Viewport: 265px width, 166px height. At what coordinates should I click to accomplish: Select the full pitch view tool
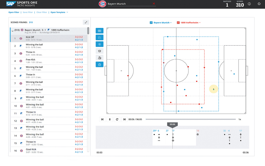click(100, 31)
